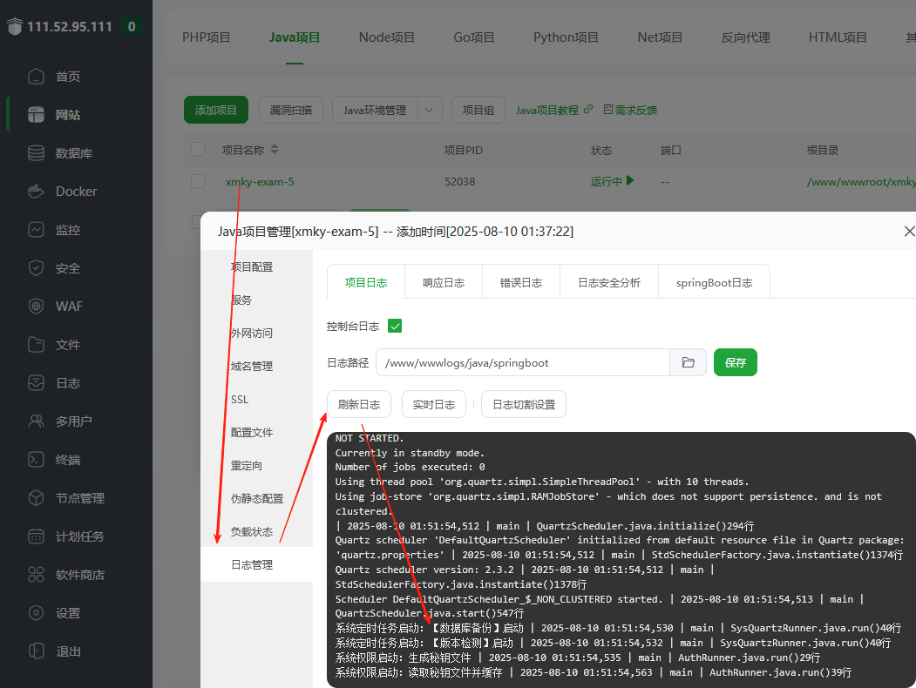Open the 软件商店 software store icon
916x688 pixels.
point(37,574)
